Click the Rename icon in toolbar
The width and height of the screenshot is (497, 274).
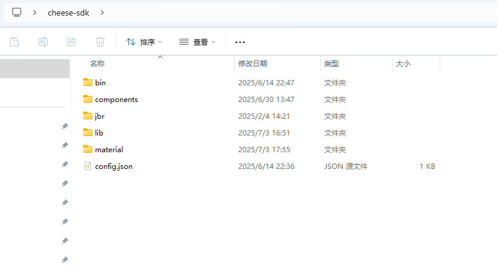tap(43, 42)
